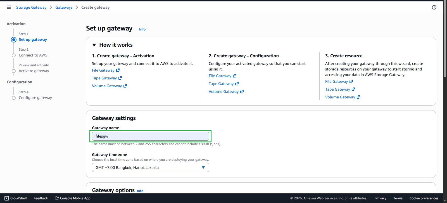Click the '3. Create resource' heading
Image resolution: width=447 pixels, height=203 pixels.
pyautogui.click(x=344, y=56)
